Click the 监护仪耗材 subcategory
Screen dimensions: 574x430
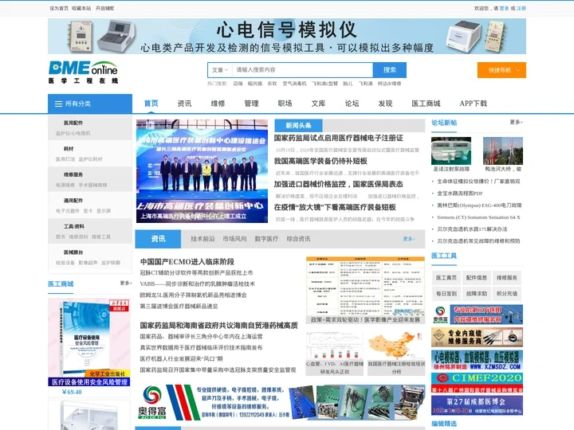(90, 159)
